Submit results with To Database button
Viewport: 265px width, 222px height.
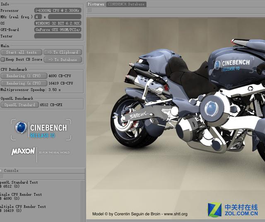pos(63,60)
